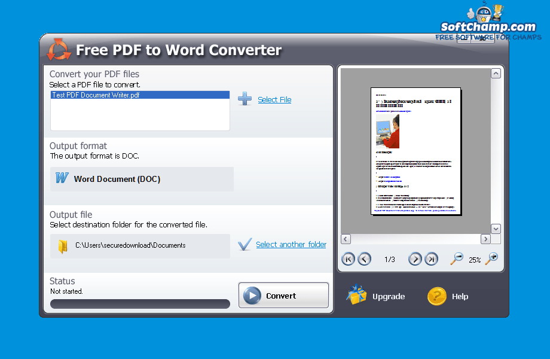Image resolution: width=550 pixels, height=359 pixels.
Task: Click the preview scroll right arrow
Action: point(485,239)
